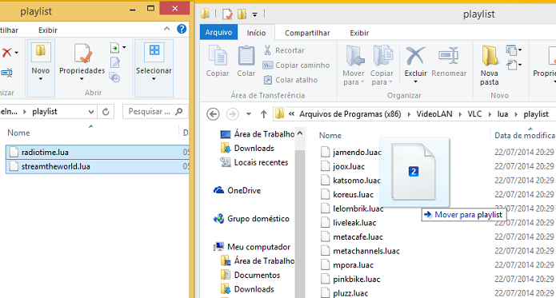
Task: Refresh the left playlist window
Action: (106, 112)
